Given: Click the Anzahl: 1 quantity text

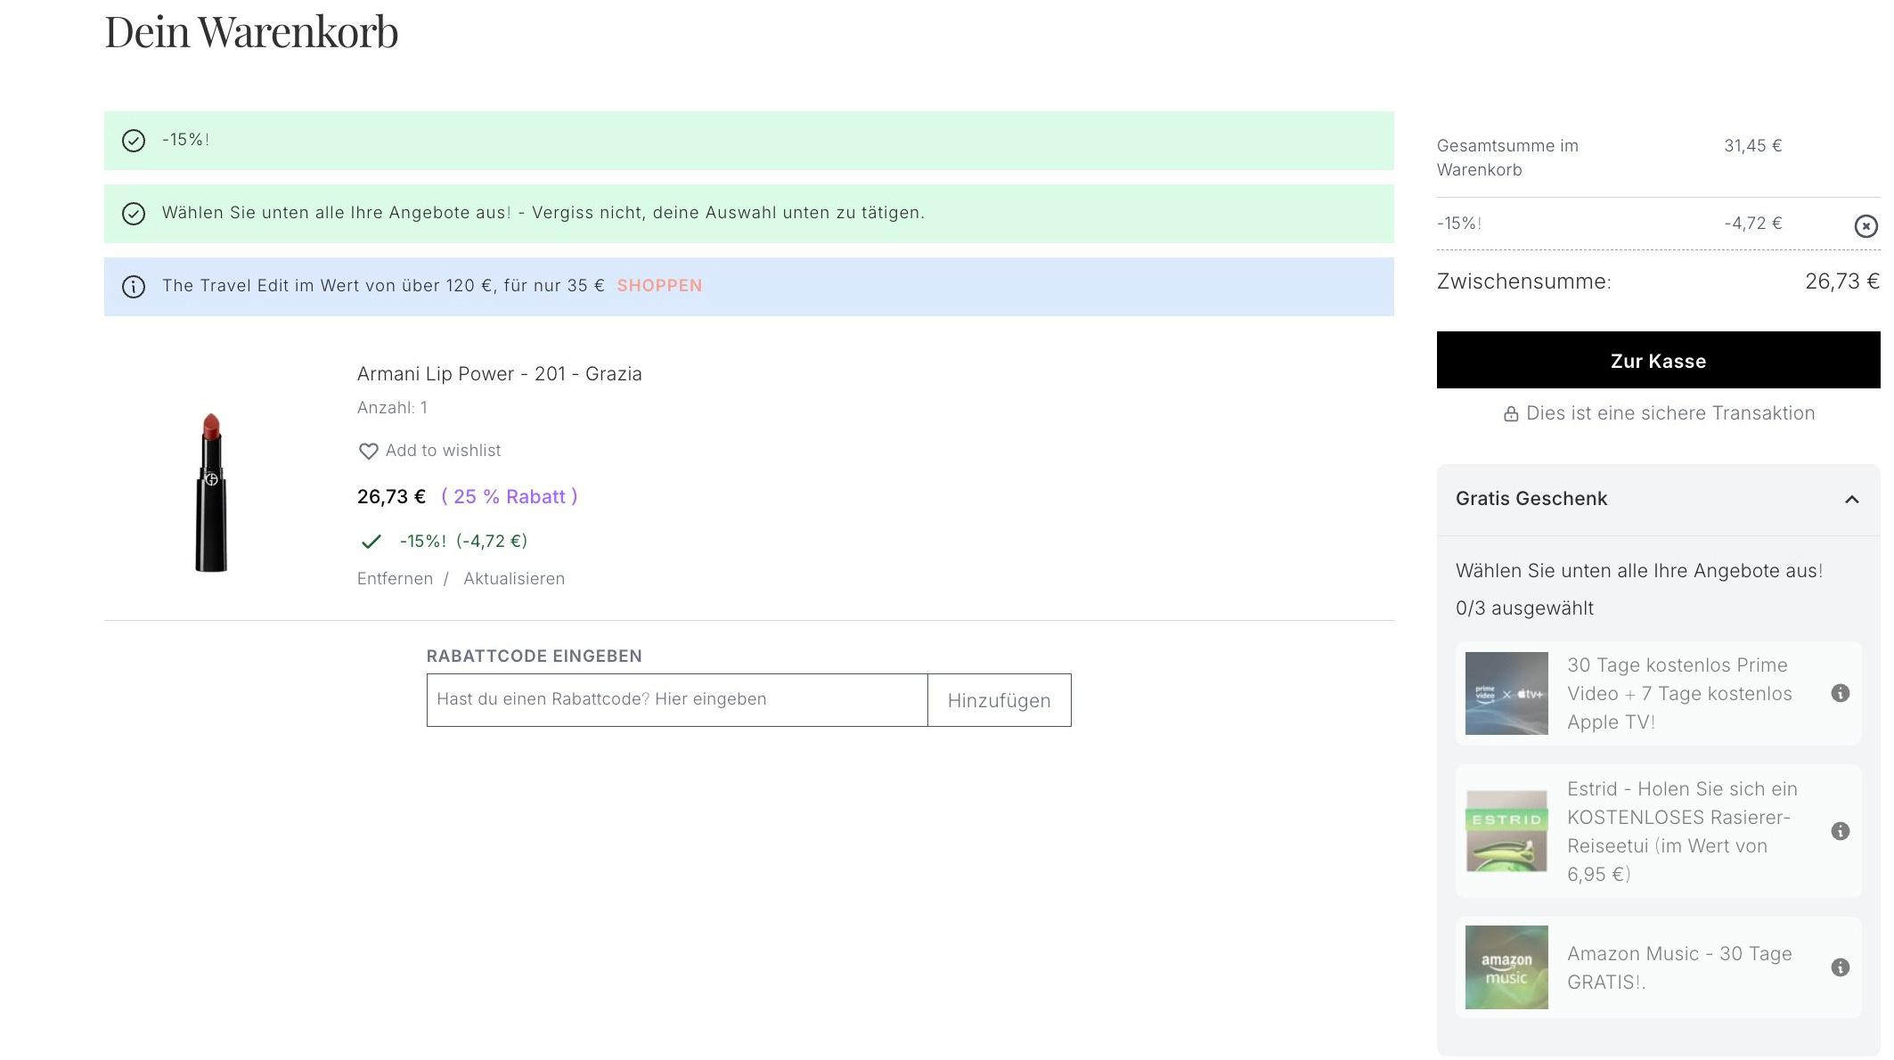Looking at the screenshot, I should point(392,408).
